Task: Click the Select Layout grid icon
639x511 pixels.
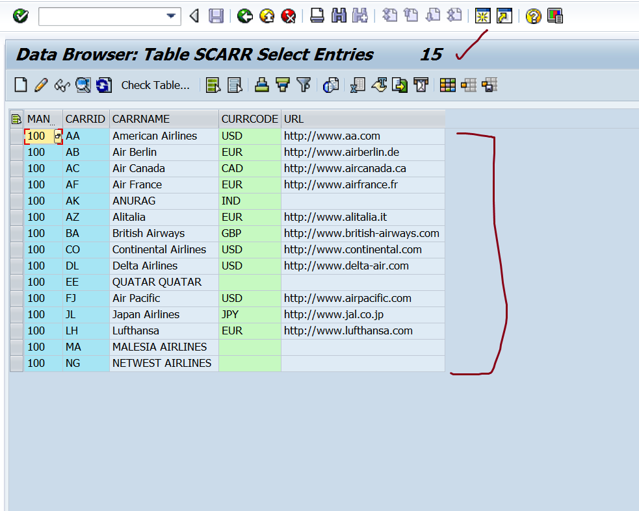Action: click(x=469, y=85)
